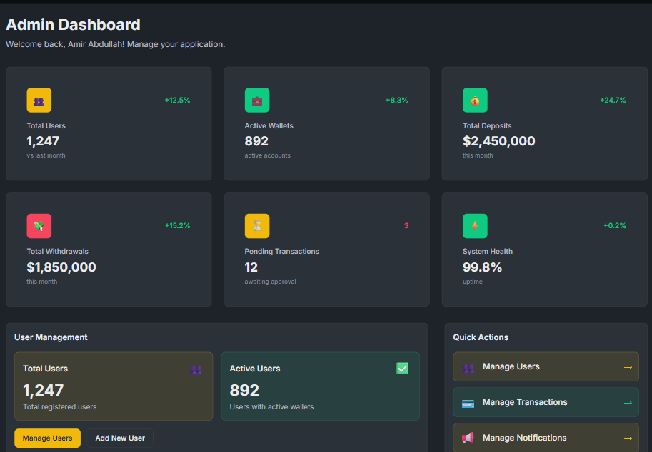Click the Total Withdrawals card icon
Image resolution: width=652 pixels, height=452 pixels.
tap(39, 225)
